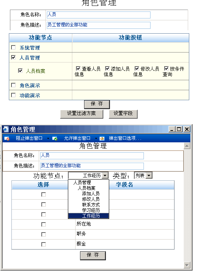Click the 角色演示 node label
Viewport: 197px width, 278px height.
pos(30,85)
